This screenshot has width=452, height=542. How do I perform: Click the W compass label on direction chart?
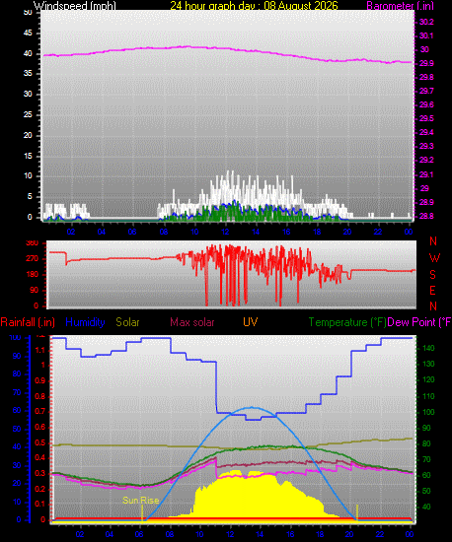(434, 258)
